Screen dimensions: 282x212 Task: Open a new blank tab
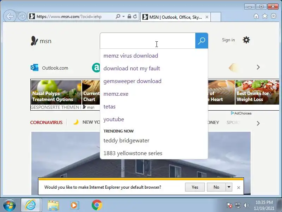coord(216,17)
